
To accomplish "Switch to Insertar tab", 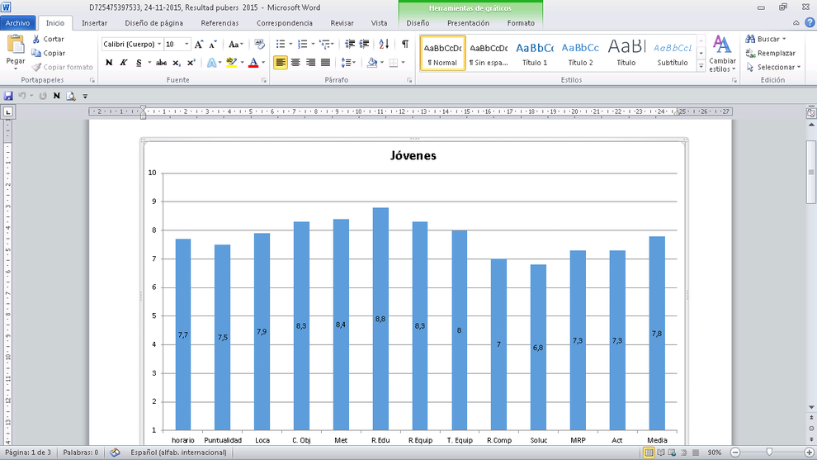I will pos(94,23).
